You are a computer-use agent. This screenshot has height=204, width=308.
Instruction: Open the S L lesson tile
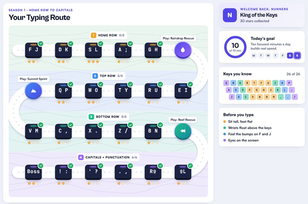tap(93, 50)
